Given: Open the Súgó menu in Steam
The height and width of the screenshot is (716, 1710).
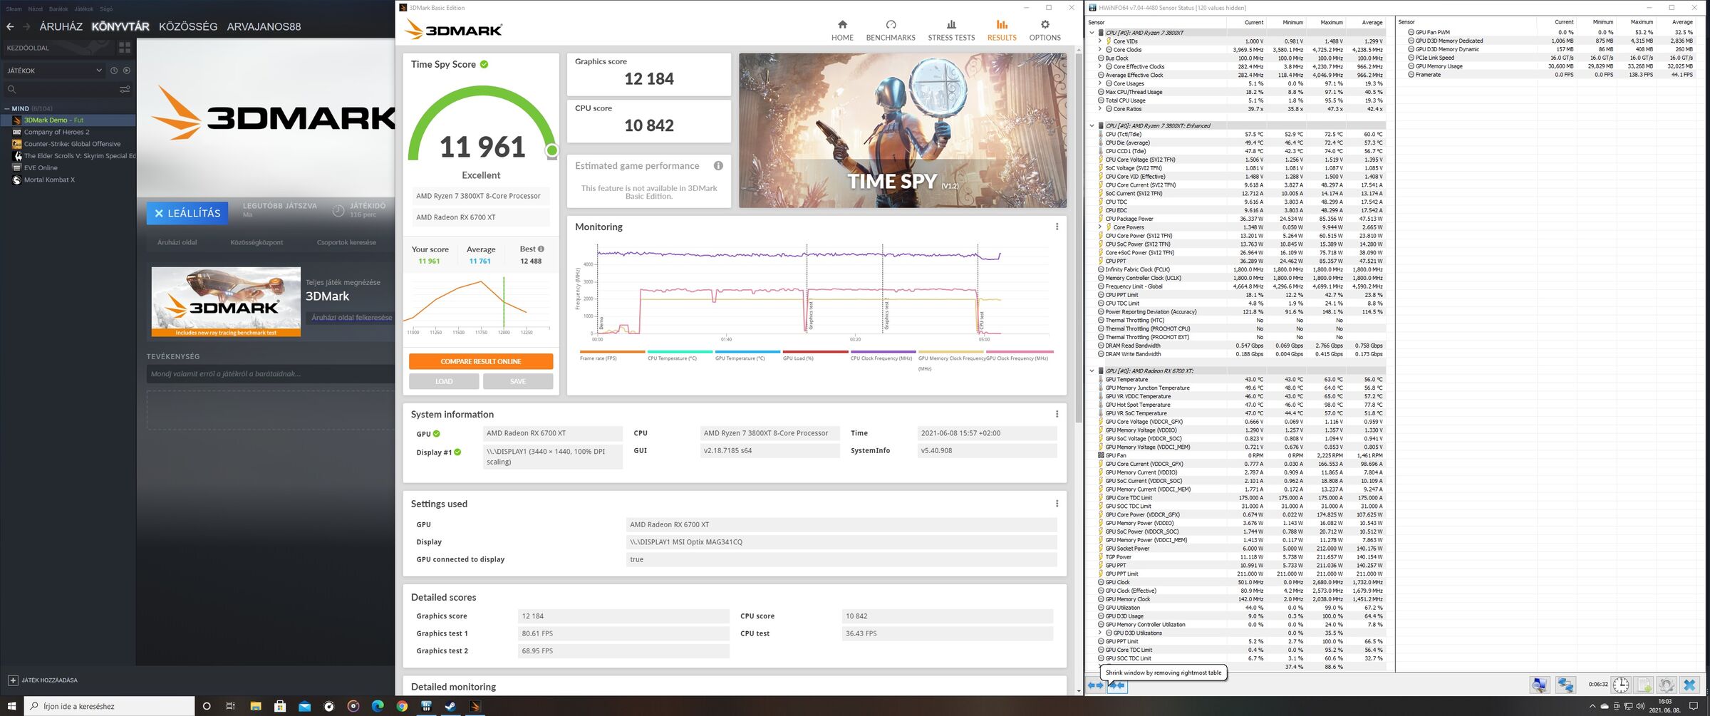Looking at the screenshot, I should tap(106, 9).
